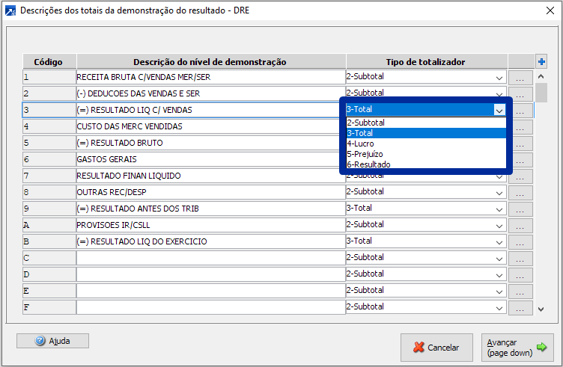Open totalizer dropdown for RESULTADO LIQ DO EXERCICIO
The image size is (563, 367).
click(x=499, y=241)
